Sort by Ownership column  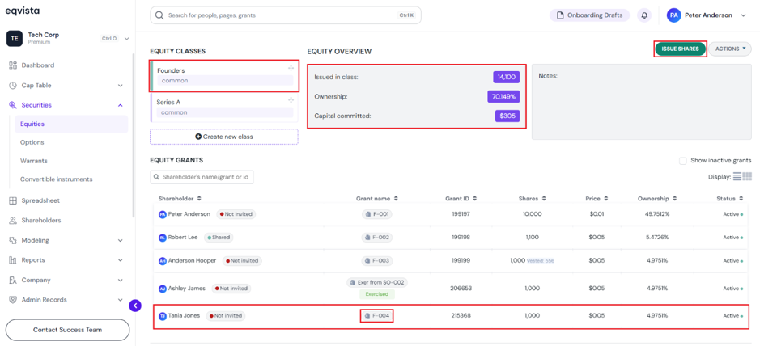click(x=656, y=198)
